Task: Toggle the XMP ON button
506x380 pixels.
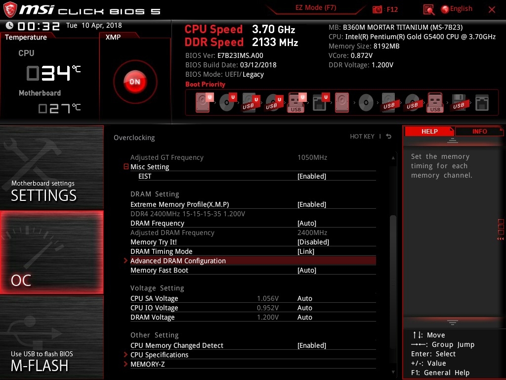Action: tap(135, 82)
